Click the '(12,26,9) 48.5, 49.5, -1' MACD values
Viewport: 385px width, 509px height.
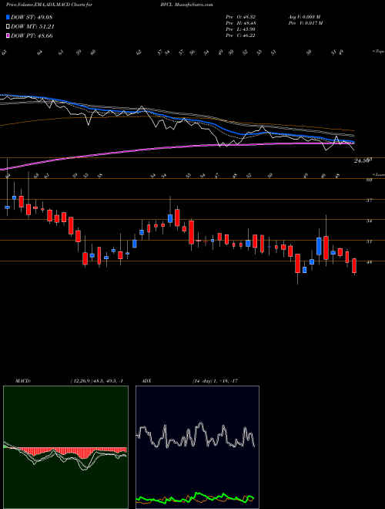96,380
